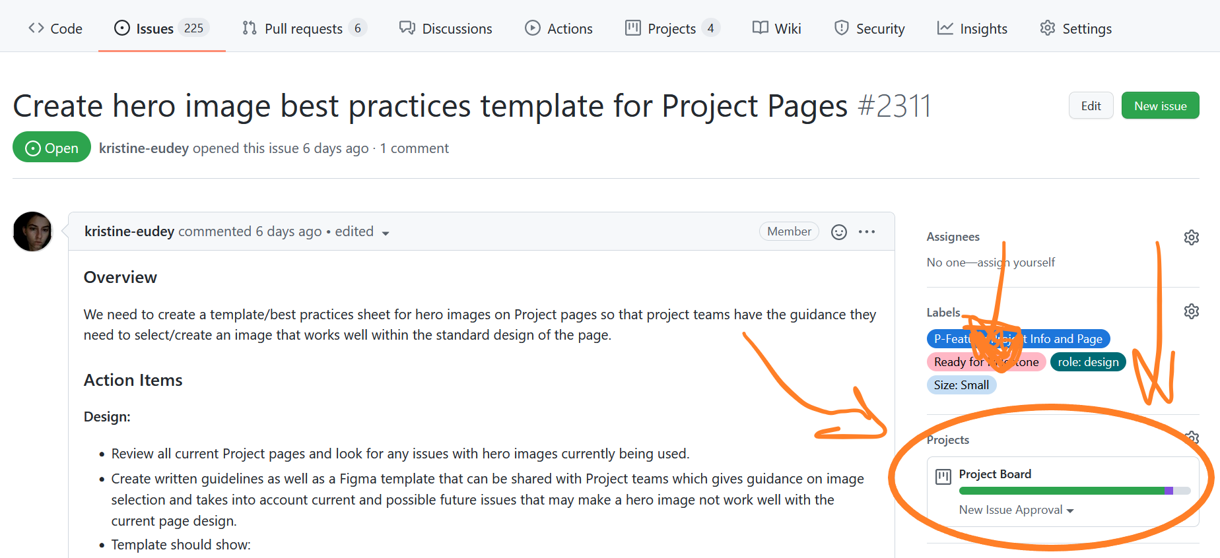
Task: Click the Labels gear icon
Action: 1191,311
